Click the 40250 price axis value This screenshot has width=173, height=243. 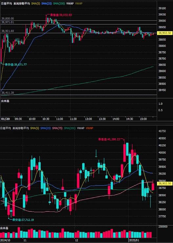[x=162, y=146]
